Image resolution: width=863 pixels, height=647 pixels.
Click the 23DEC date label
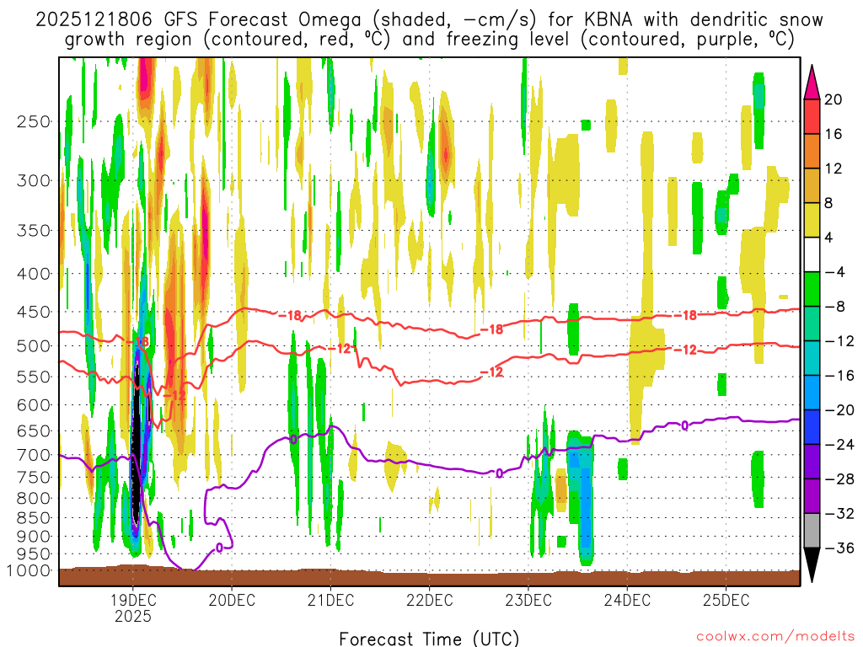pos(528,600)
